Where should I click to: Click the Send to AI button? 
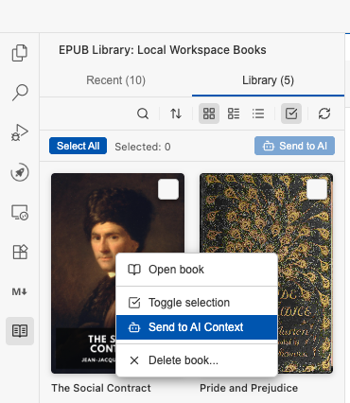click(294, 146)
